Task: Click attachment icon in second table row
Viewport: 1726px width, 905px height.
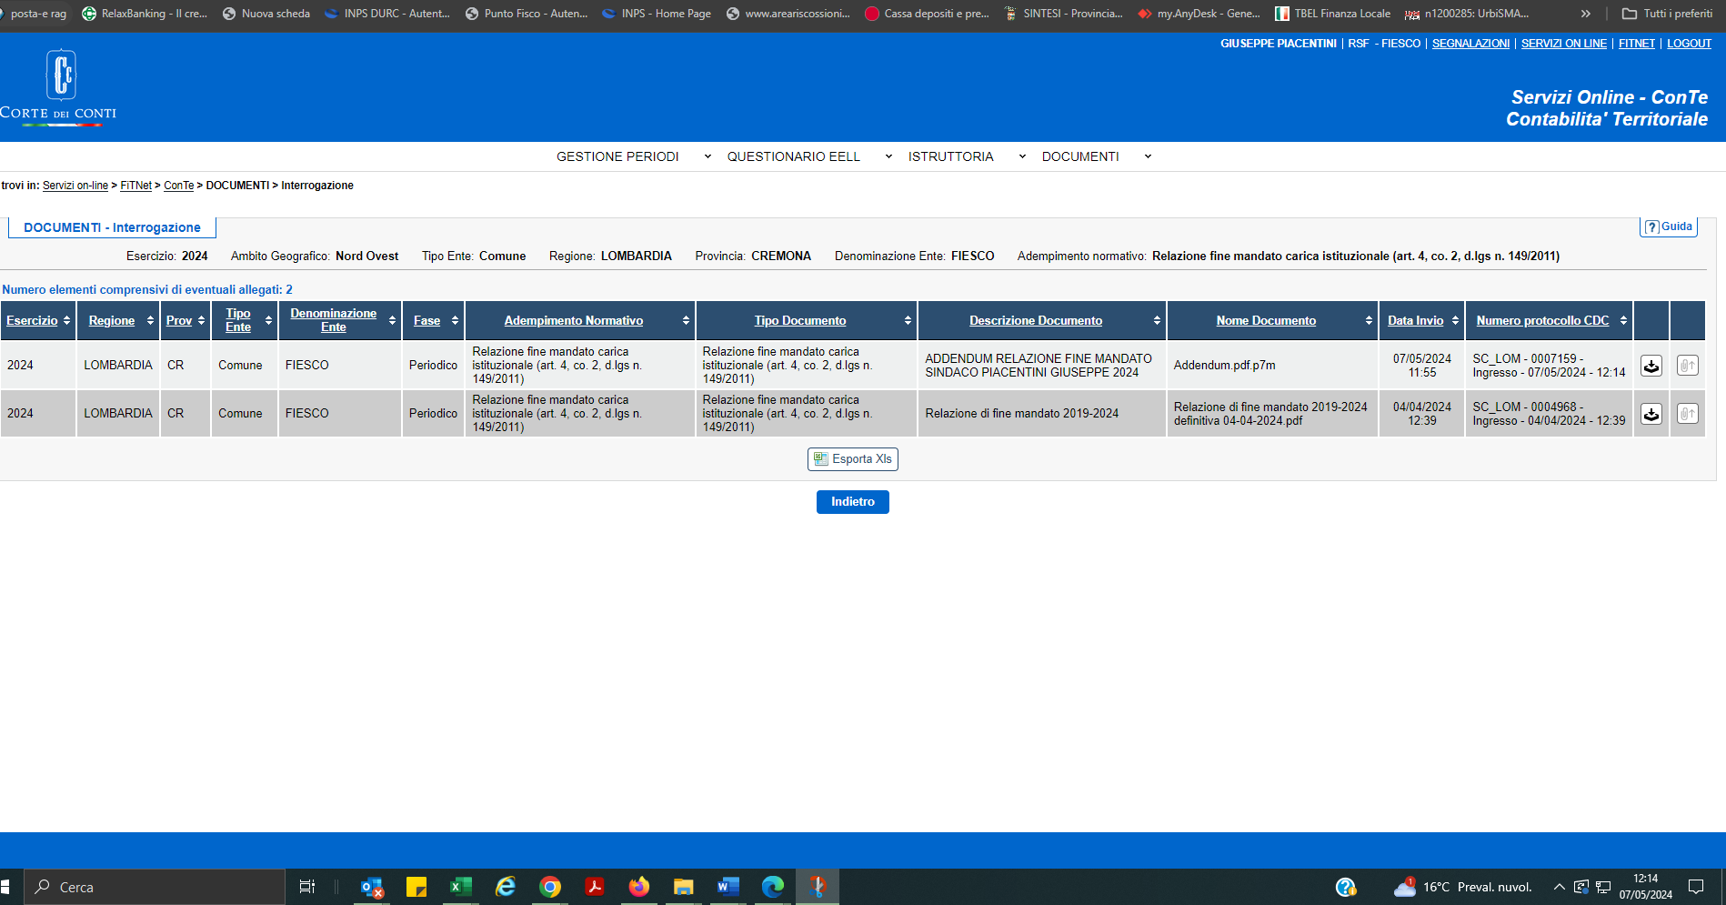Action: tap(1687, 414)
